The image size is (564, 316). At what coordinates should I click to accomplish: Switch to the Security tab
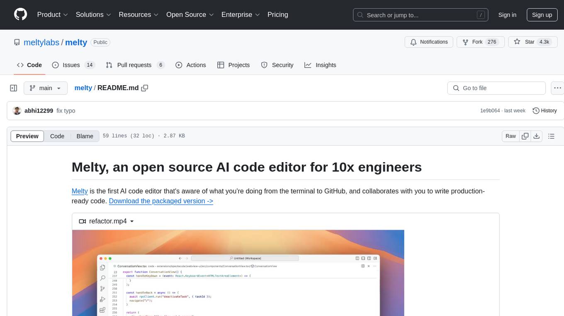277,65
